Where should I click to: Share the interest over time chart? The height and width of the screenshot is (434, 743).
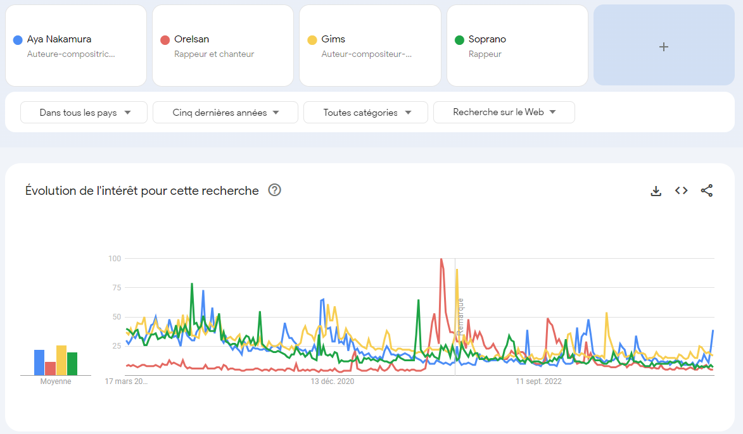click(706, 190)
